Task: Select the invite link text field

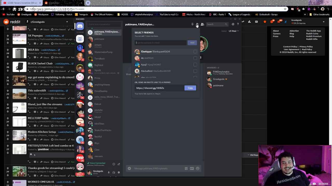Action: [159, 88]
